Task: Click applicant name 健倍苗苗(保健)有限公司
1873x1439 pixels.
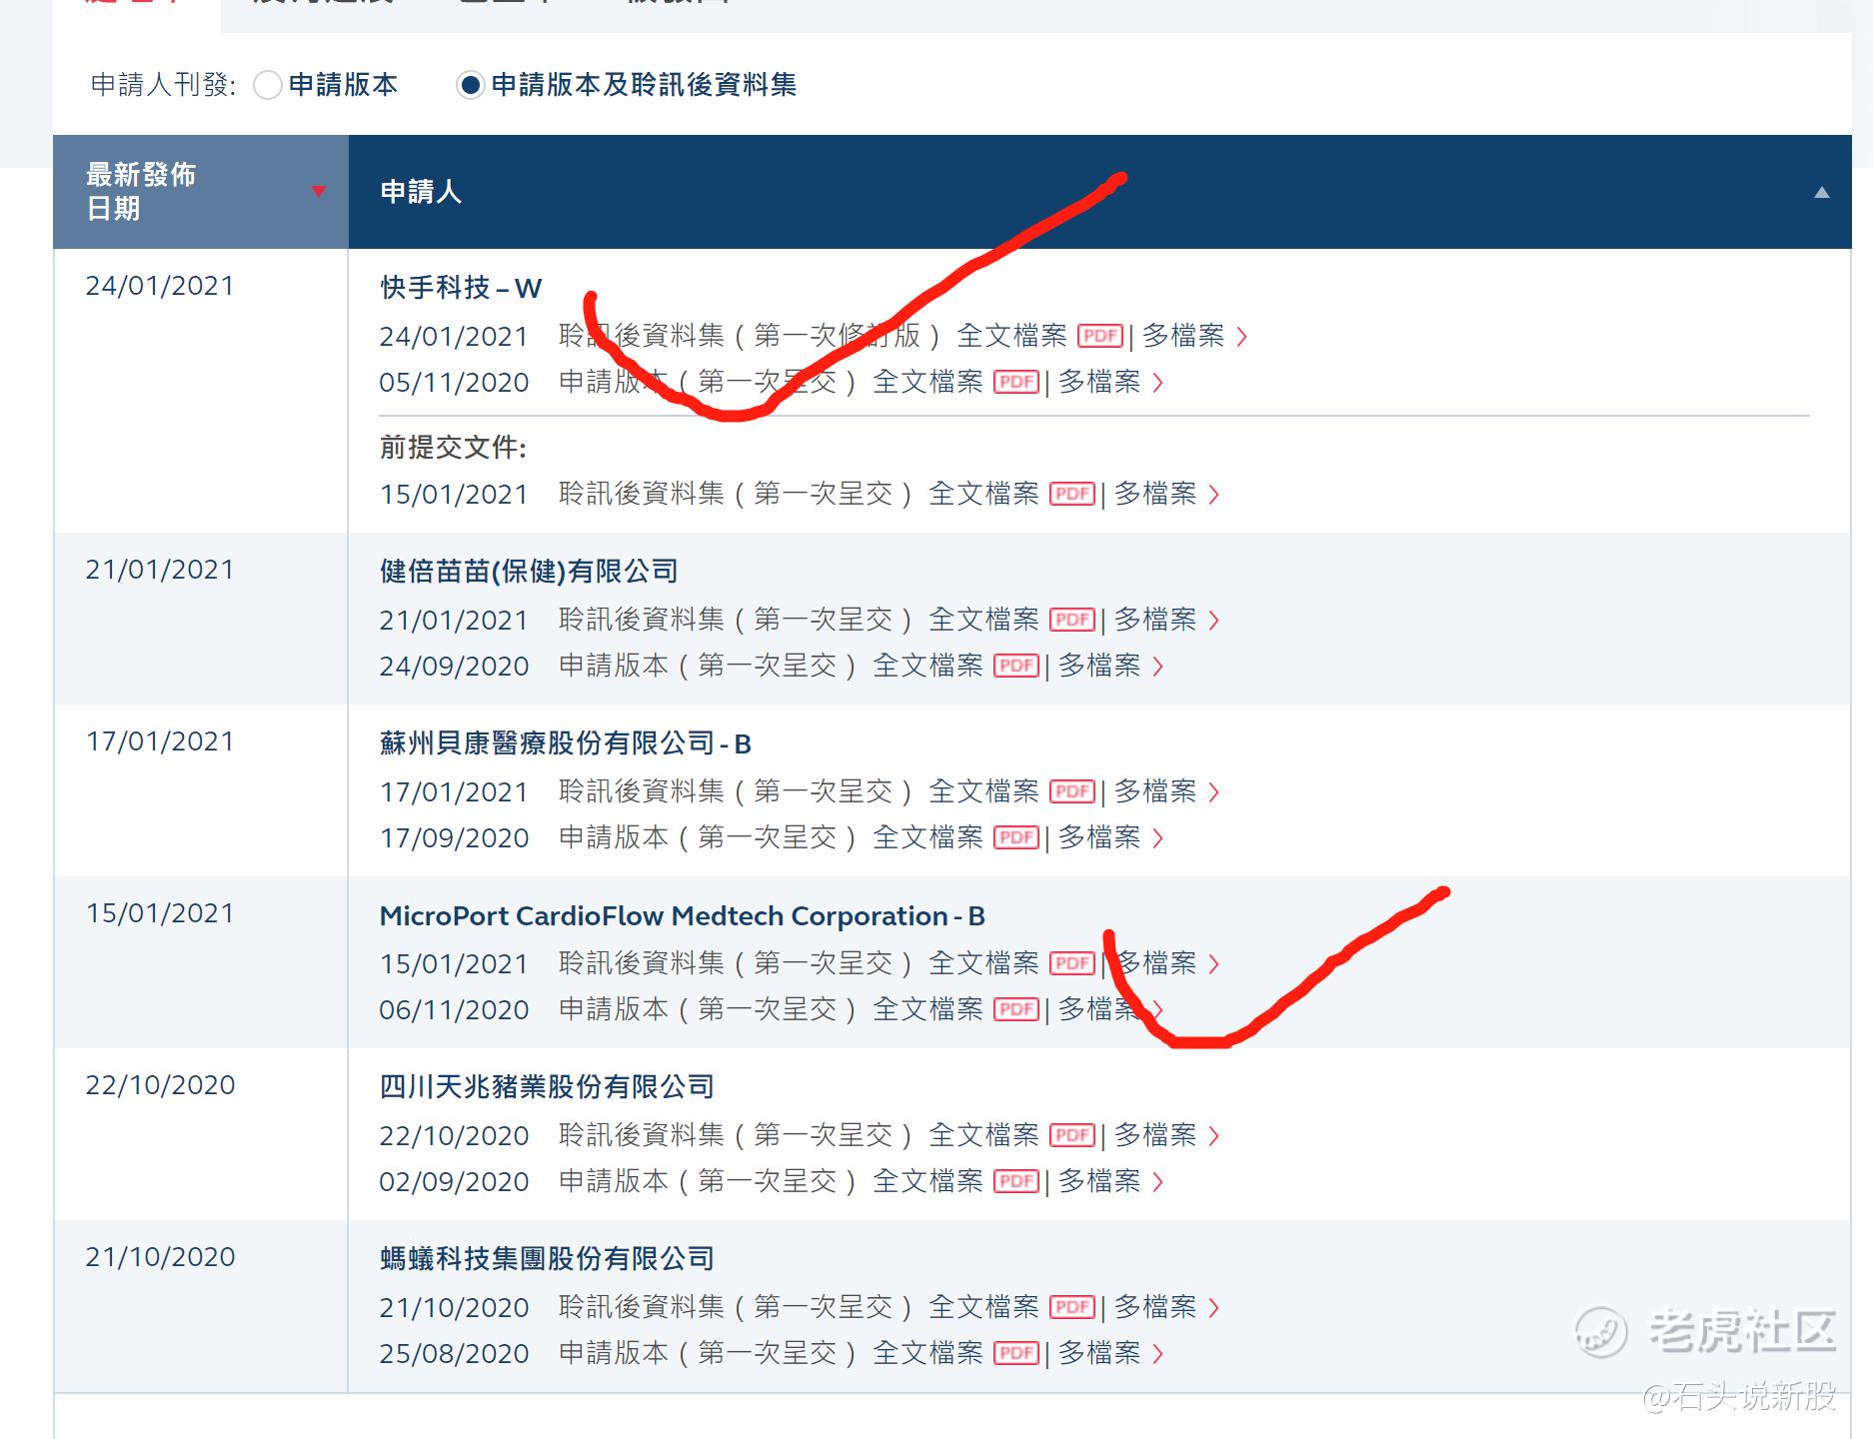Action: 529,572
